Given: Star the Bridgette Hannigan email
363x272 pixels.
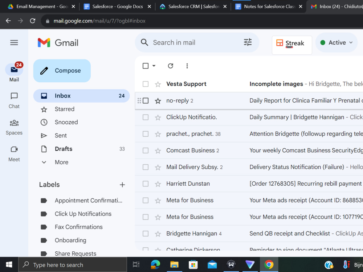Looking at the screenshot, I should (x=158, y=234).
